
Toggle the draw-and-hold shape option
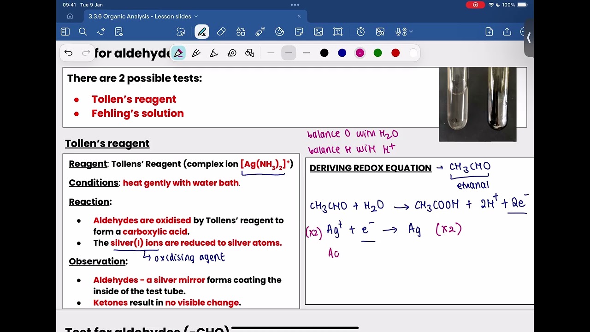point(250,53)
